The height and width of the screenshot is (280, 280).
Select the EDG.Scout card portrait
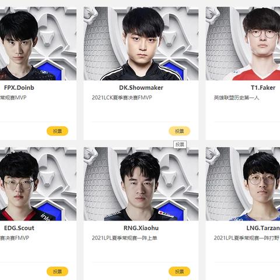(38, 184)
